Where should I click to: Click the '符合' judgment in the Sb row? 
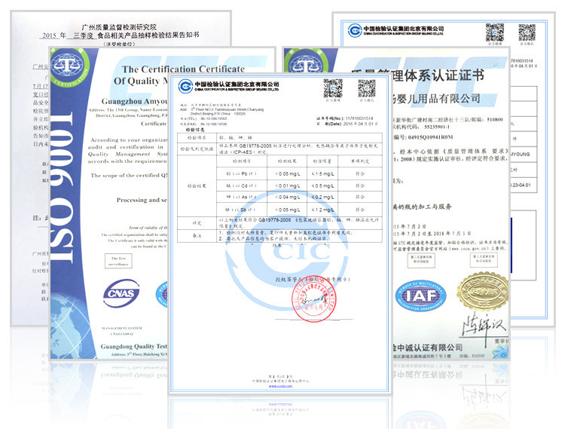click(360, 210)
